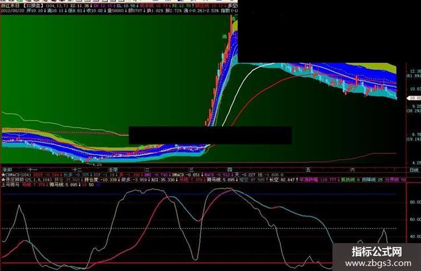This screenshot has width=421, height=271.
Task: Click the 4.25 low price label
Action: (96, 164)
